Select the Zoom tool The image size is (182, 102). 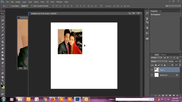click(x=3, y=80)
